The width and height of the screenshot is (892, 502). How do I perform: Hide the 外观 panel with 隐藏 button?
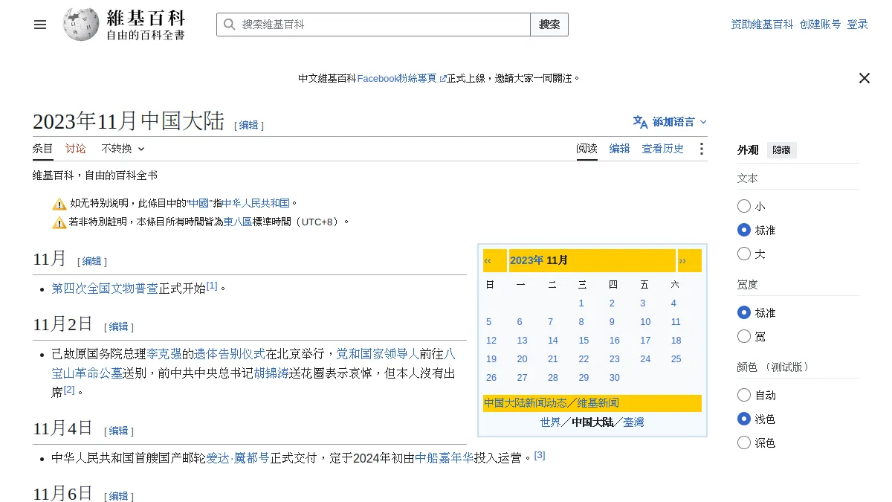point(781,150)
